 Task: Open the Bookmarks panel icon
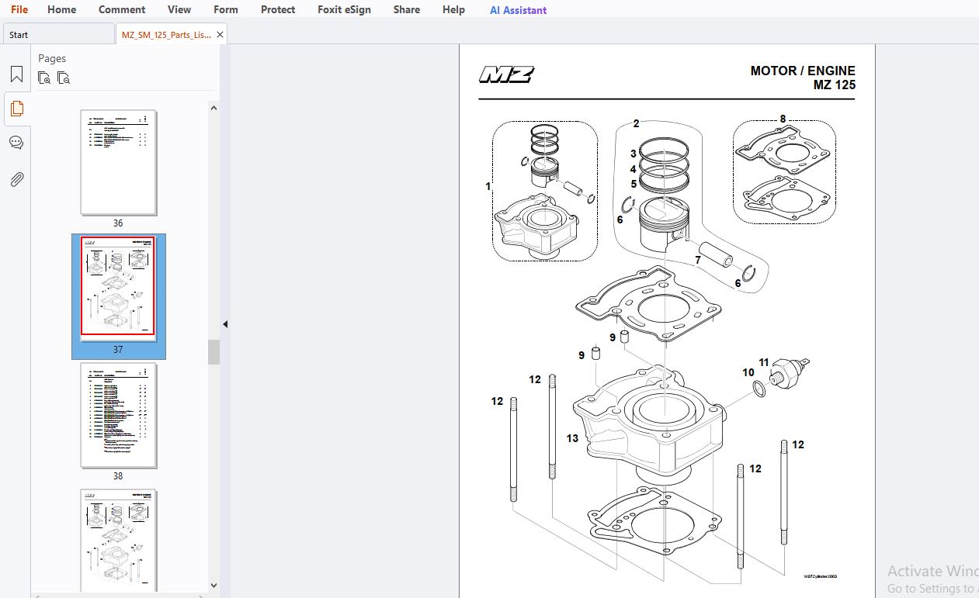[16, 74]
